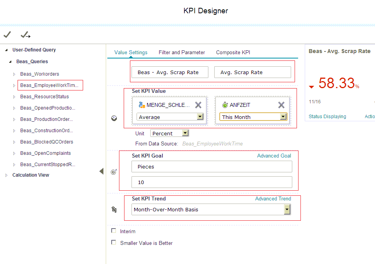Viewport: 375px width, 264px height.
Task: Click the checkmark-with-arrow icon to save and proceed
Action: coord(25,35)
